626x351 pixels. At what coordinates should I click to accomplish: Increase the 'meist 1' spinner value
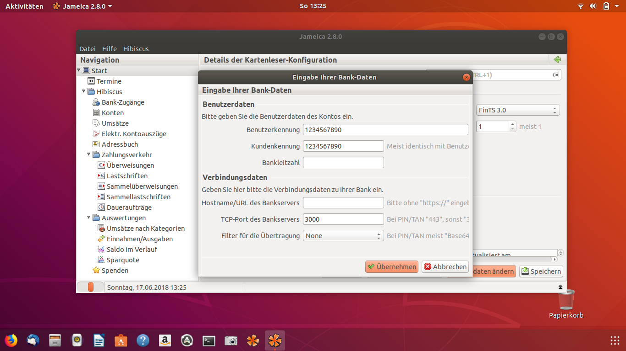[513, 124]
